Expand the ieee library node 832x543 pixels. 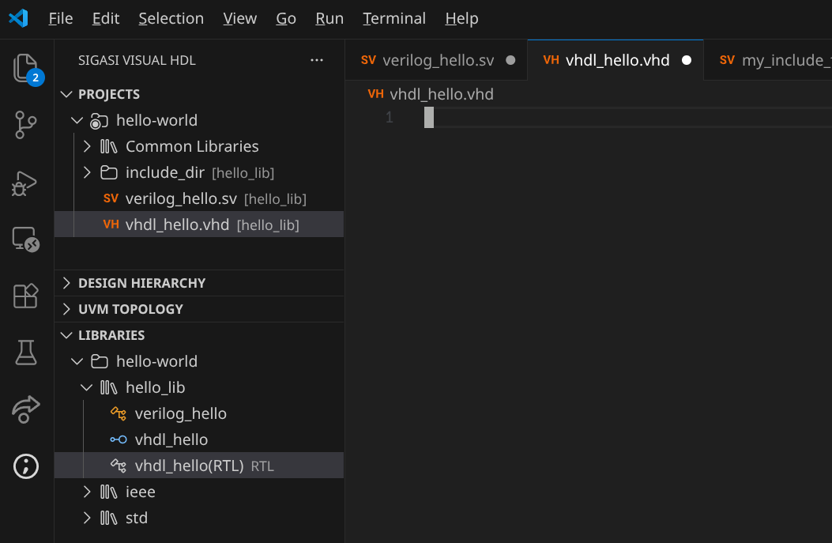[x=88, y=492]
